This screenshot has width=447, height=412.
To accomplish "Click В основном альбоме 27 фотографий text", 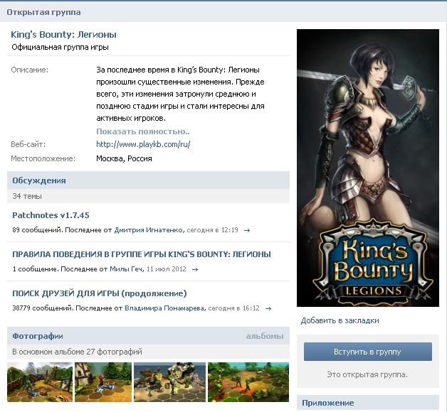I will (78, 352).
